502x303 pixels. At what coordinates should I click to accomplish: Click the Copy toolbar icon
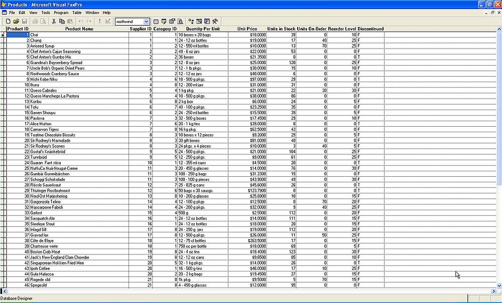pos(62,22)
